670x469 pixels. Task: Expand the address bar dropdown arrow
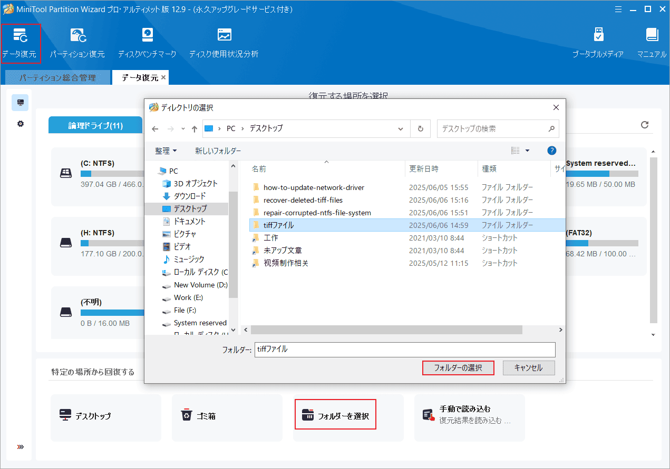400,128
